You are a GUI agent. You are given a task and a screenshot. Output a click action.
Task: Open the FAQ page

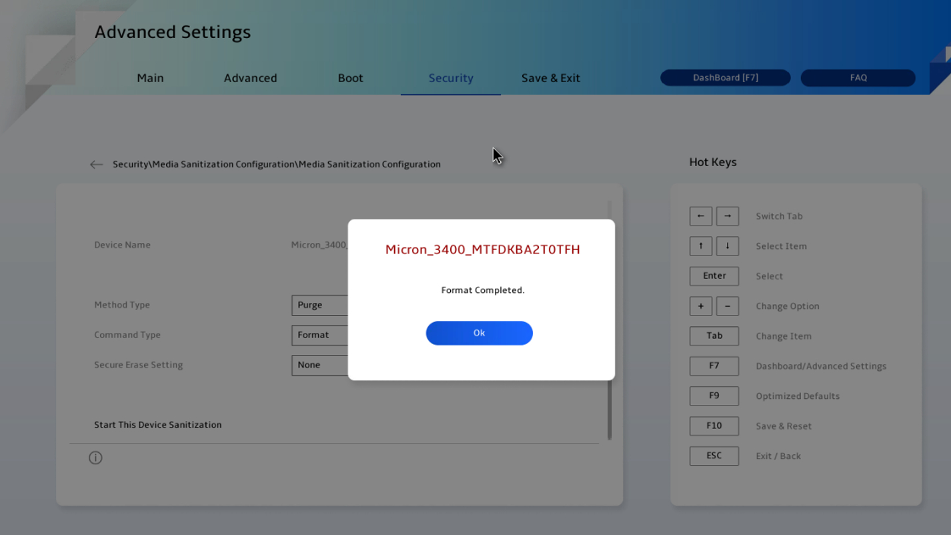(x=858, y=78)
